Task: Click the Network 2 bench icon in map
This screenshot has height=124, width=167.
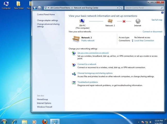Action: coord(110,21)
